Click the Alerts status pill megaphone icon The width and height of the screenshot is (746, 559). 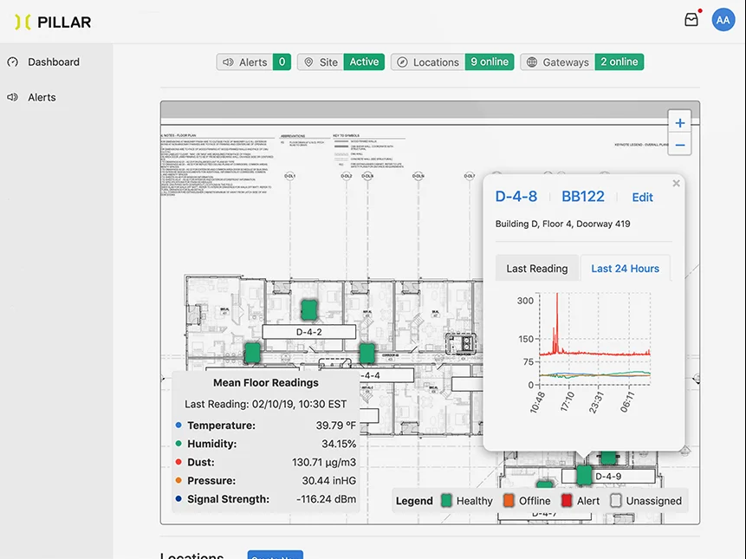[229, 62]
